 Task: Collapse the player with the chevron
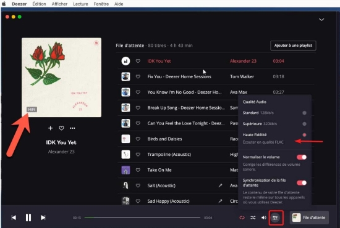[321, 20]
